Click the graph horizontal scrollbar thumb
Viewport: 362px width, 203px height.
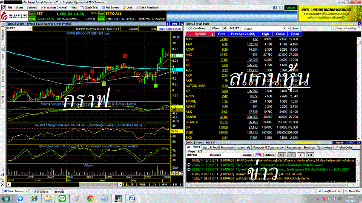99,185
